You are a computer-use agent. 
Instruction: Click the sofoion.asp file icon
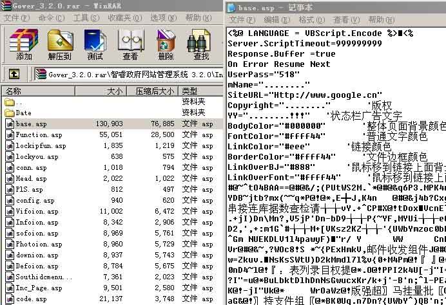click(10, 233)
